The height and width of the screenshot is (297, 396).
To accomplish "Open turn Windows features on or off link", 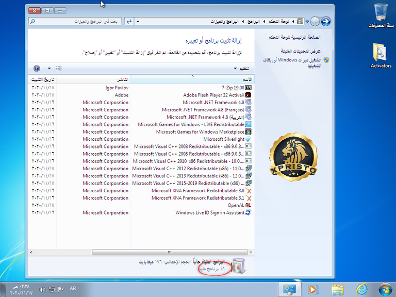I will [292, 62].
